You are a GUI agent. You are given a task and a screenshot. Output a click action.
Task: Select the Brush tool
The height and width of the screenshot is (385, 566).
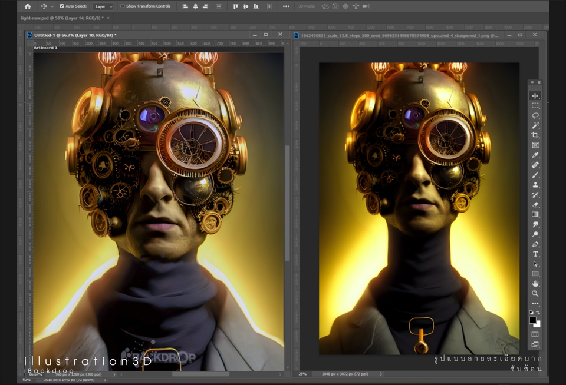(535, 175)
